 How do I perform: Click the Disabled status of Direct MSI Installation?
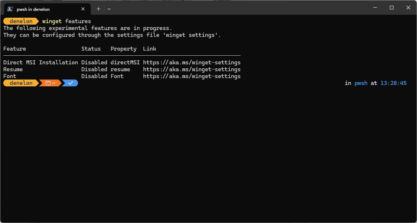(94, 62)
